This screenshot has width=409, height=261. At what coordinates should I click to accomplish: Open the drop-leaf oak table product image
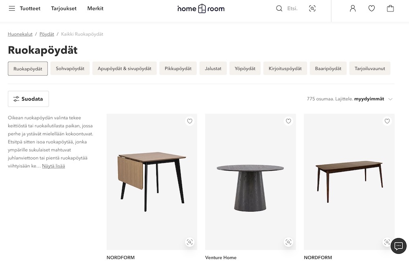click(152, 182)
